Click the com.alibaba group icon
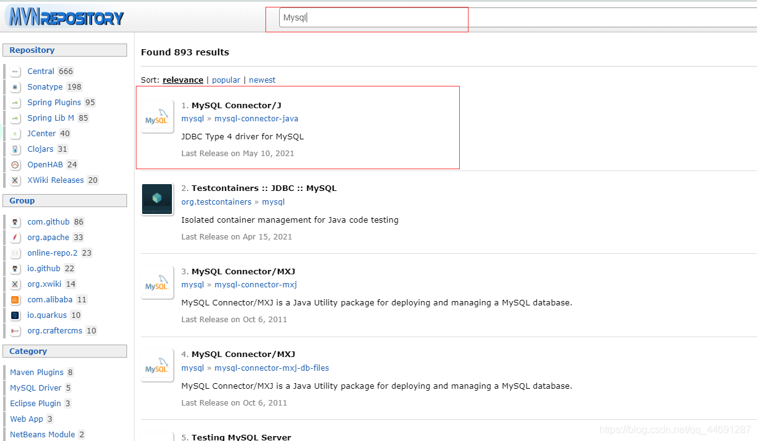The height and width of the screenshot is (441, 757). pyautogui.click(x=16, y=300)
